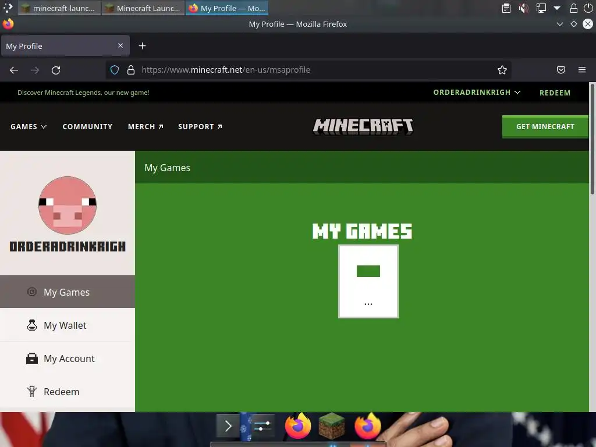
Task: Click the REDEEM link in top bar
Action: click(x=555, y=93)
